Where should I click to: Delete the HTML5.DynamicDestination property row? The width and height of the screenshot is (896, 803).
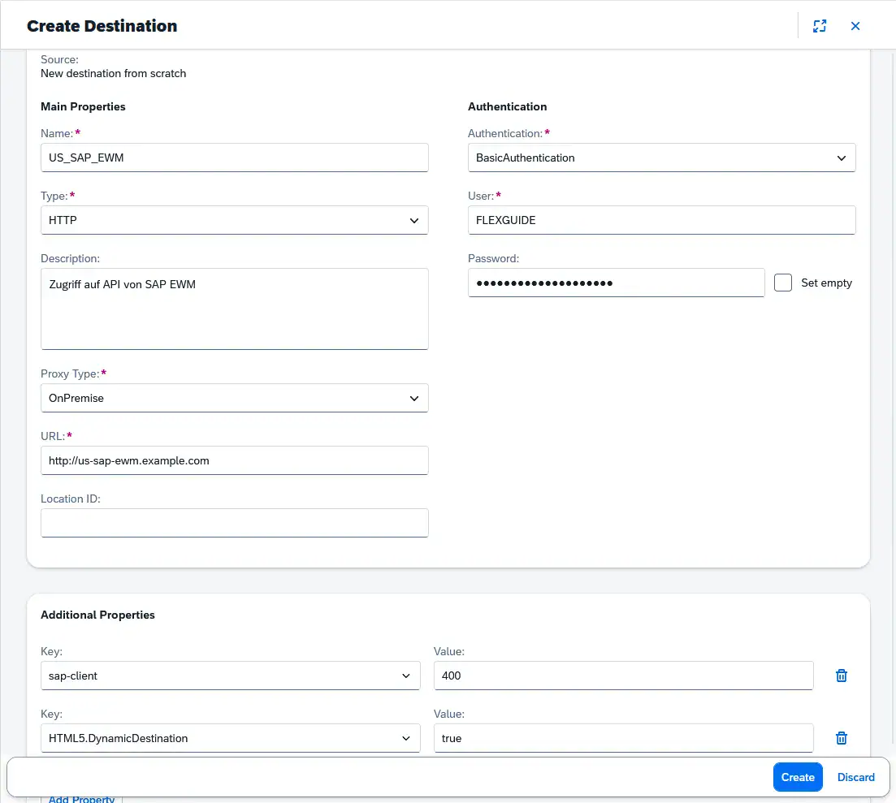(842, 738)
